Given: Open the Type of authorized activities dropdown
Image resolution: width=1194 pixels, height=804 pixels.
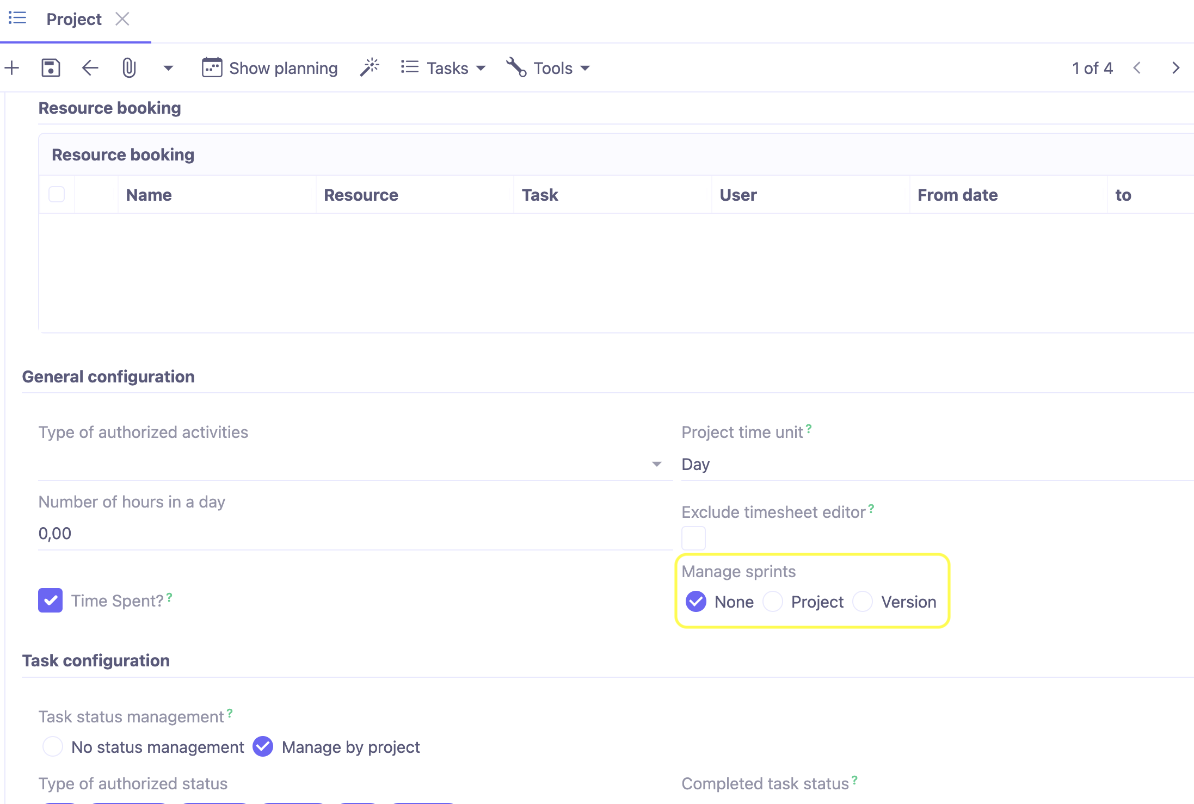Looking at the screenshot, I should coord(657,464).
